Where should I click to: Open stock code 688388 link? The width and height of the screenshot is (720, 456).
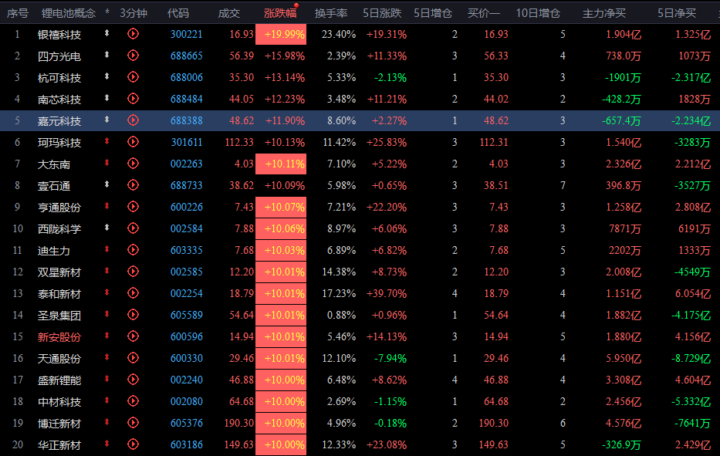[187, 120]
